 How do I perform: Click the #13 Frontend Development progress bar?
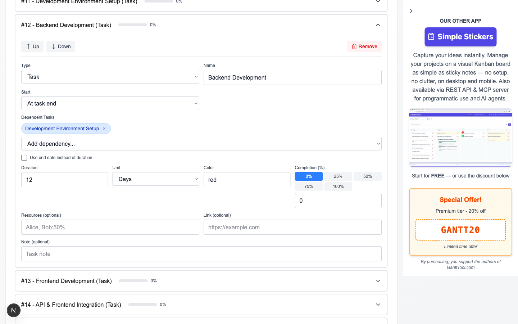[x=133, y=281]
